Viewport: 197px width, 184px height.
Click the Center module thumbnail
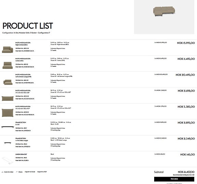(8, 65)
